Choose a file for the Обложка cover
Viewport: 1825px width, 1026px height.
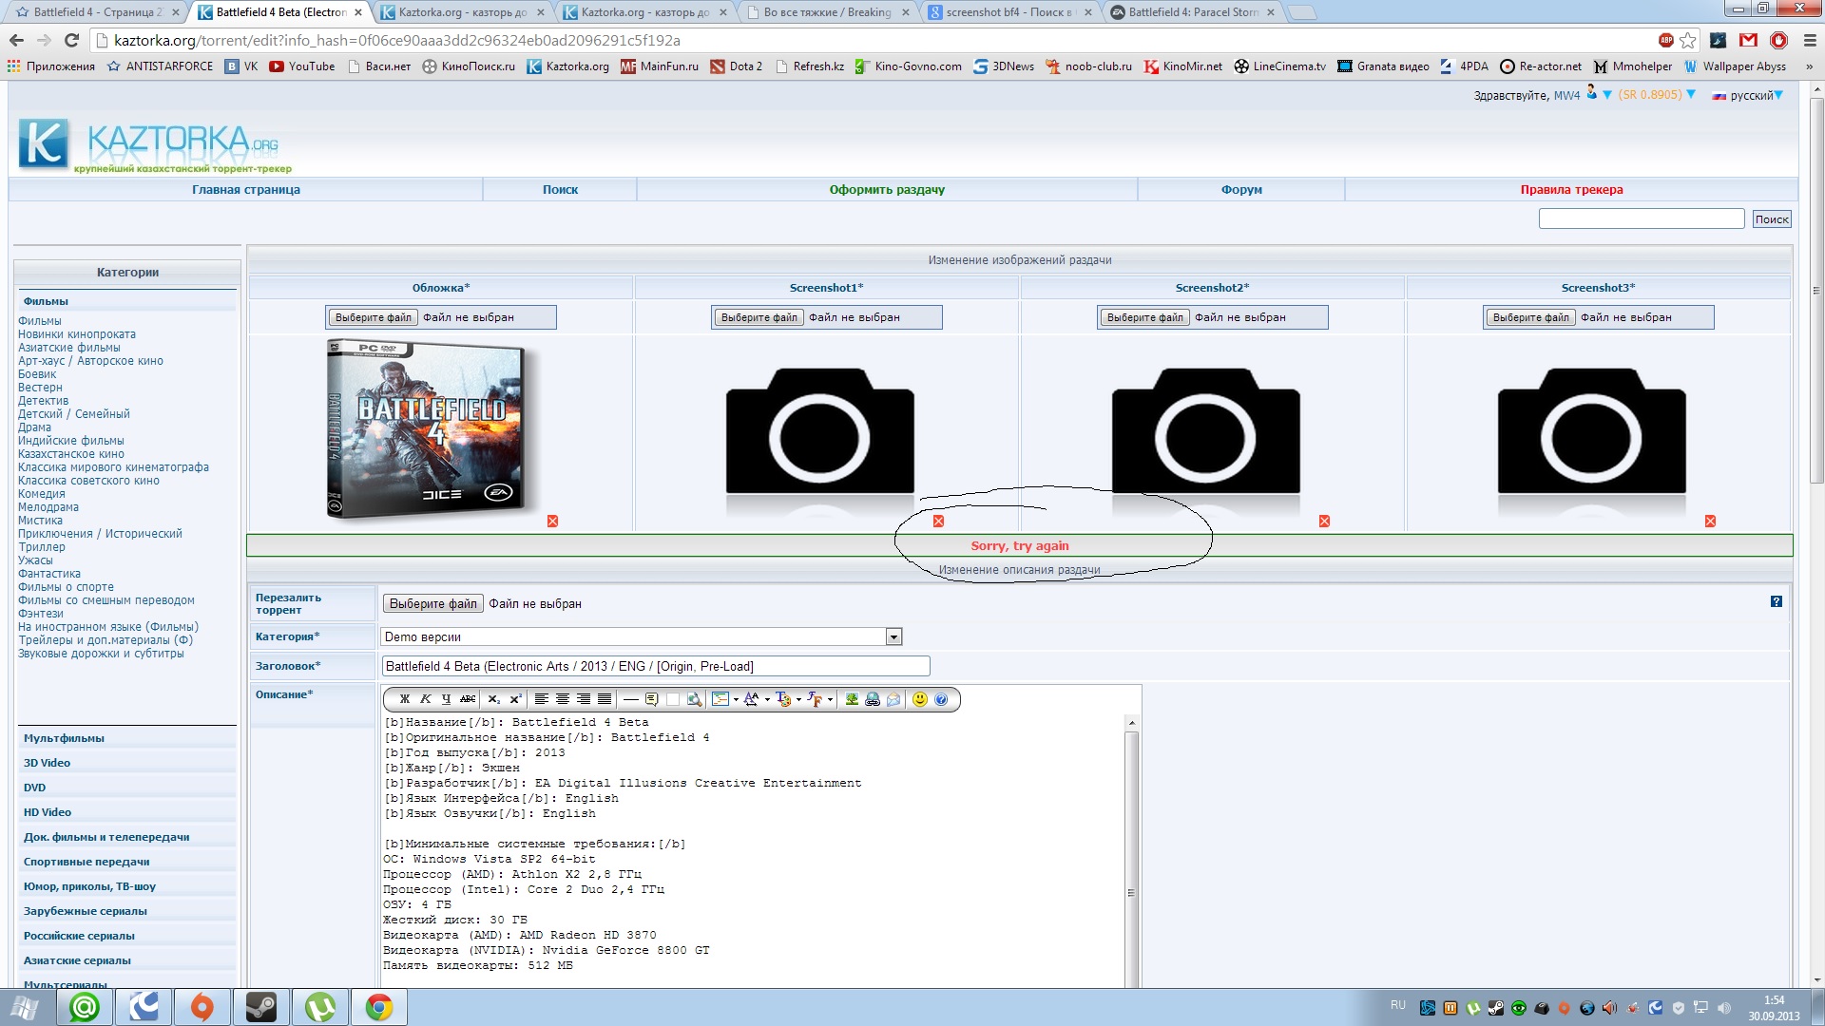click(374, 317)
